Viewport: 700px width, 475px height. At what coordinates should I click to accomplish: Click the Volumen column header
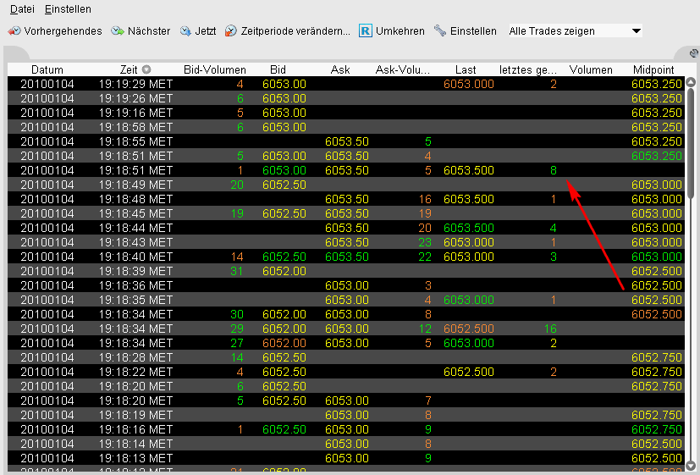[x=591, y=69]
